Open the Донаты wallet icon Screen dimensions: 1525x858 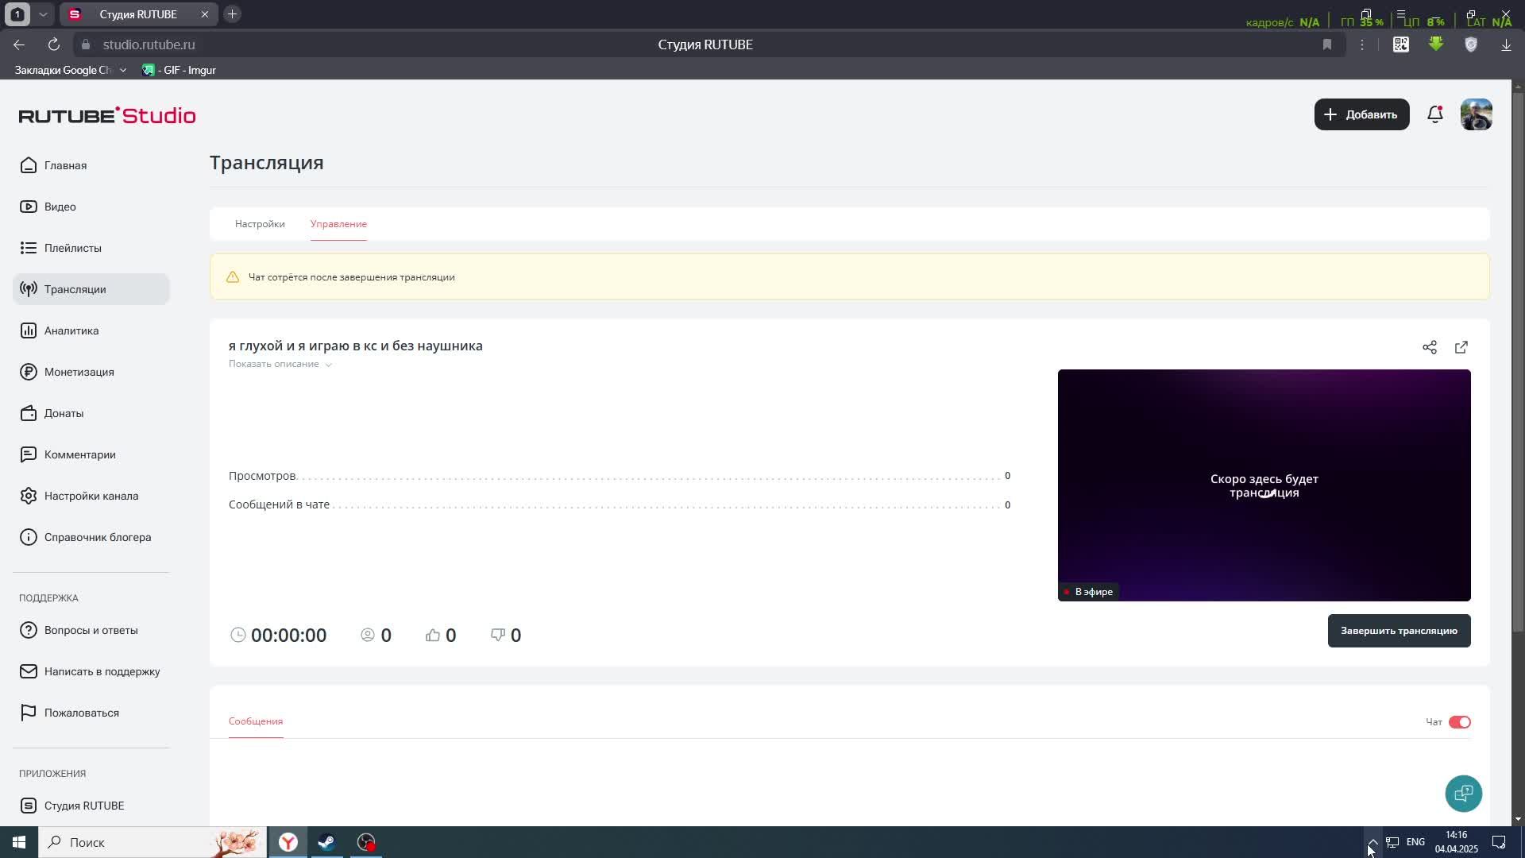29,413
